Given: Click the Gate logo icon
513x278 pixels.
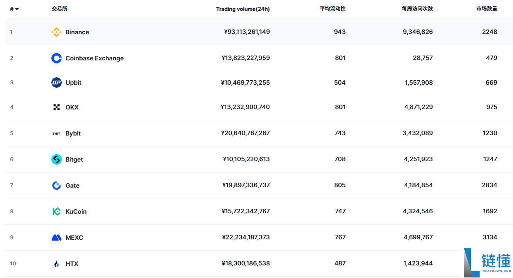Looking at the screenshot, I should point(56,185).
